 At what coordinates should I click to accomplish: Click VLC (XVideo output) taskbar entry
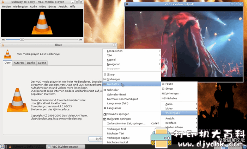point(65,147)
